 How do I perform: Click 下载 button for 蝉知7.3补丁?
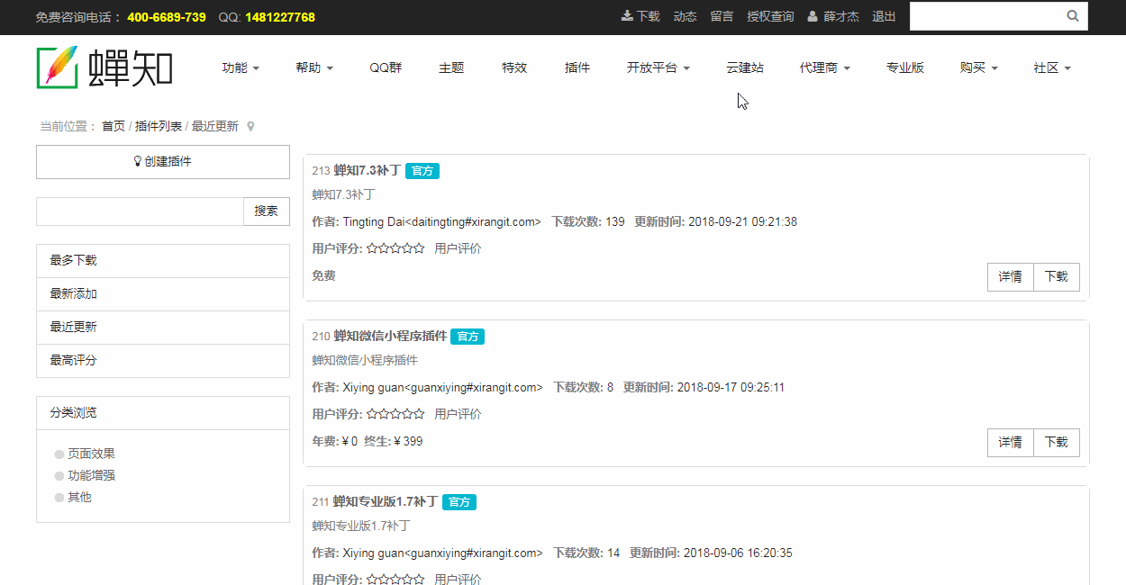[x=1057, y=277]
